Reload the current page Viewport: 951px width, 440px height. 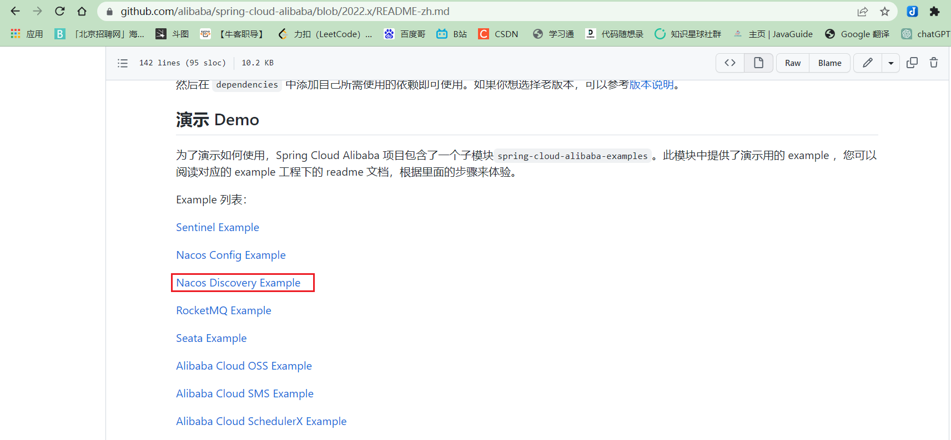(60, 11)
